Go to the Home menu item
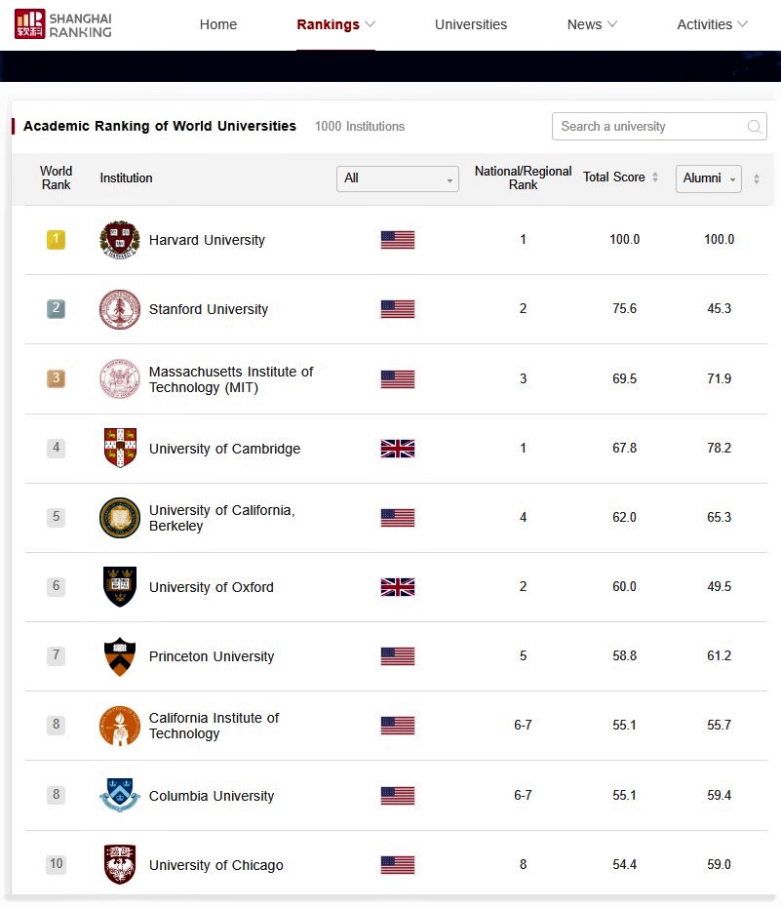This screenshot has width=781, height=908. pyautogui.click(x=218, y=24)
